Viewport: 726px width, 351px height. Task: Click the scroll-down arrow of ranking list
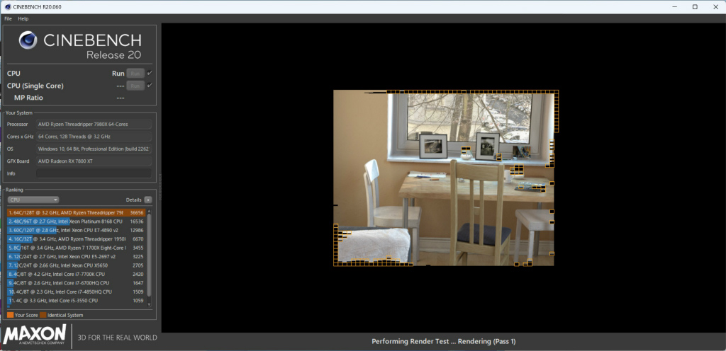point(149,304)
